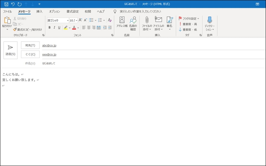Expand font color dropdown arrow

[x=78, y=28]
